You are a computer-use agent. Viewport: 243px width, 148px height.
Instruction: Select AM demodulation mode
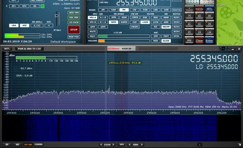pos(103,10)
